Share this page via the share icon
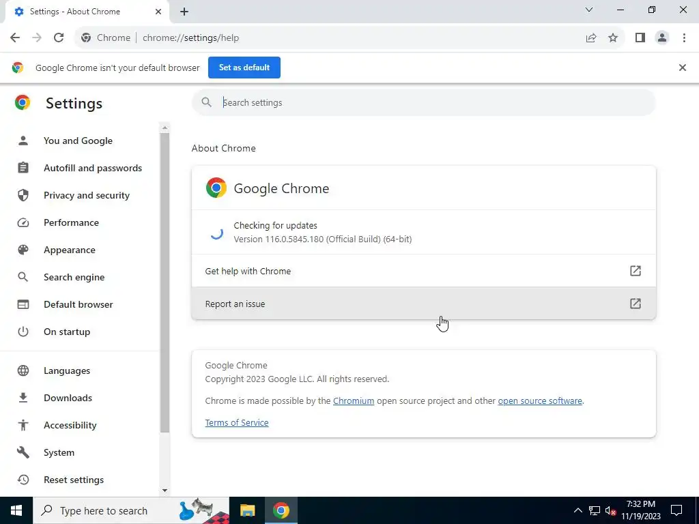 (x=591, y=38)
